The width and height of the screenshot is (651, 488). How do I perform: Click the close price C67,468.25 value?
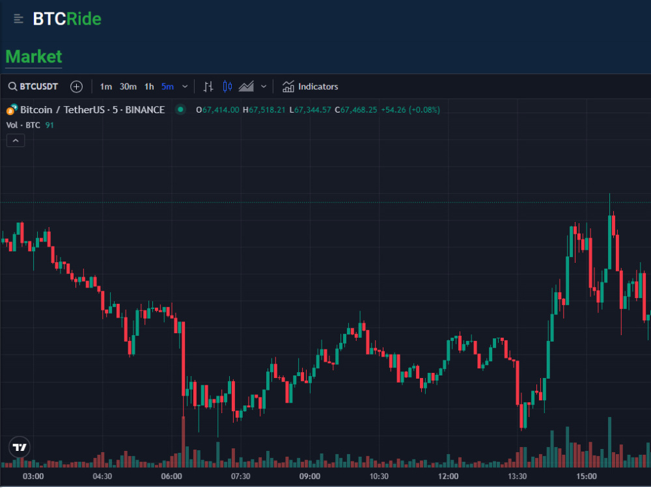[356, 110]
